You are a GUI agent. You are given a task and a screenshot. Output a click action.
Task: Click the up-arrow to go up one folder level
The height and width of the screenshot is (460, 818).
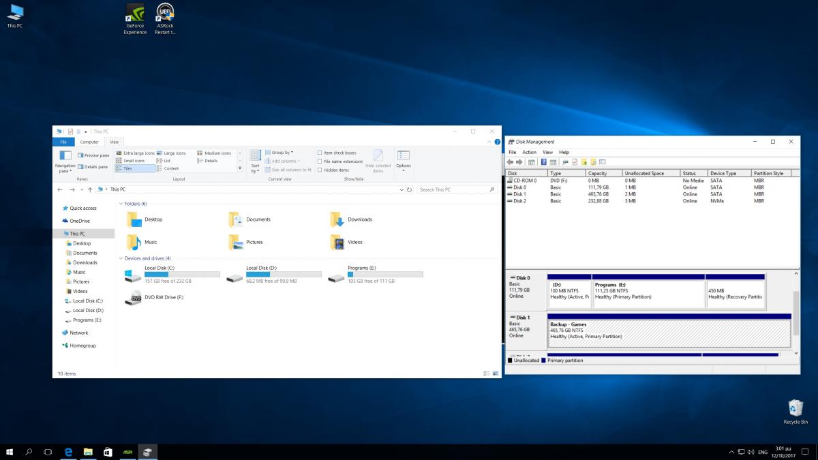coord(90,189)
